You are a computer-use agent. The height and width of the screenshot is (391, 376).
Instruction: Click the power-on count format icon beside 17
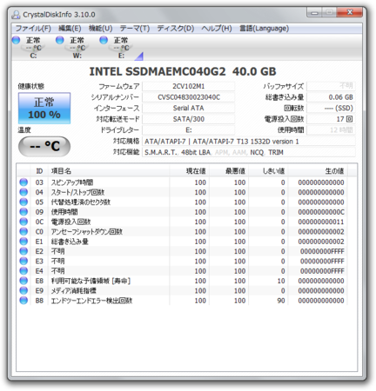(x=349, y=119)
